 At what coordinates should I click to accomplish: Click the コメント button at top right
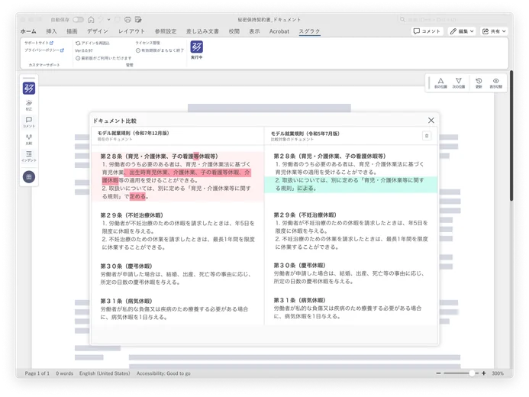pyautogui.click(x=427, y=31)
